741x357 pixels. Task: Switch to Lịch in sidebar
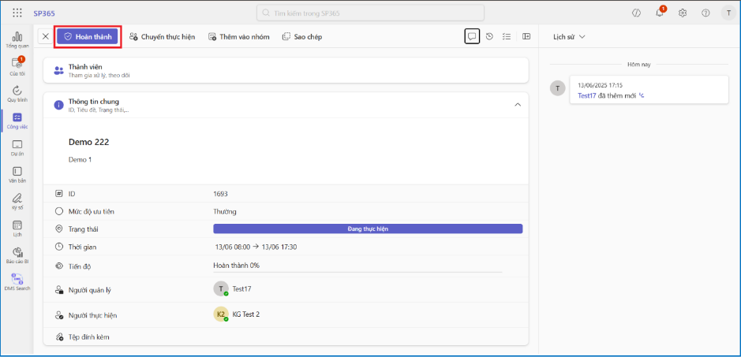coord(17,228)
